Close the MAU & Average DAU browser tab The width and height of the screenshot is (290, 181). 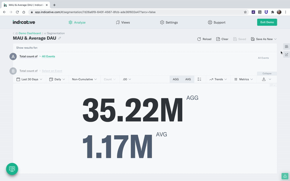click(x=47, y=5)
